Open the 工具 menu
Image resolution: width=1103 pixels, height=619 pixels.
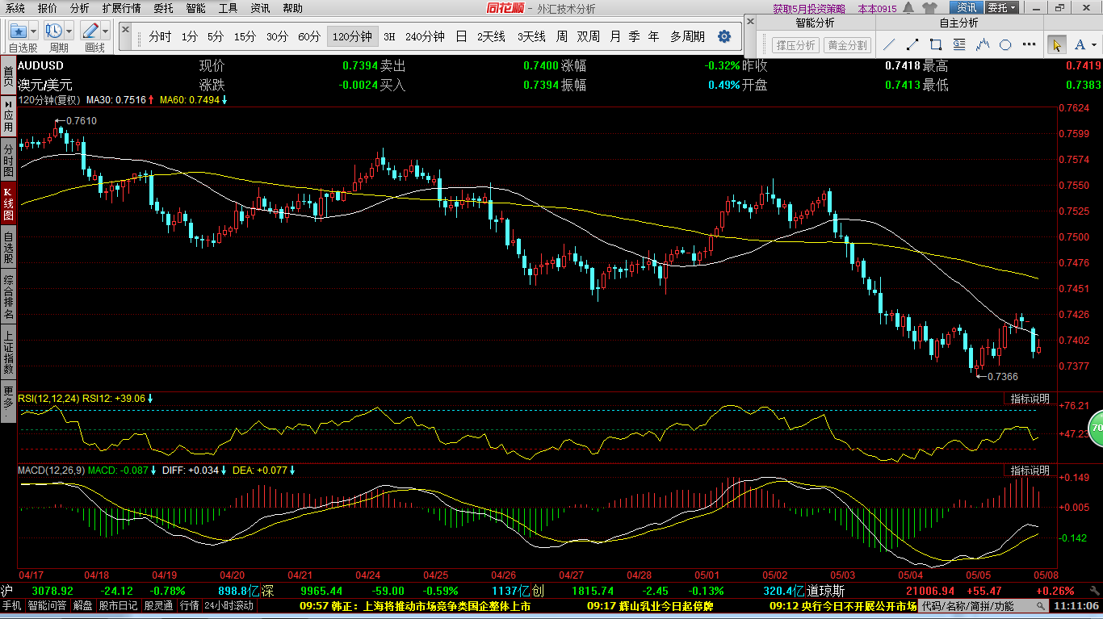[x=229, y=8]
